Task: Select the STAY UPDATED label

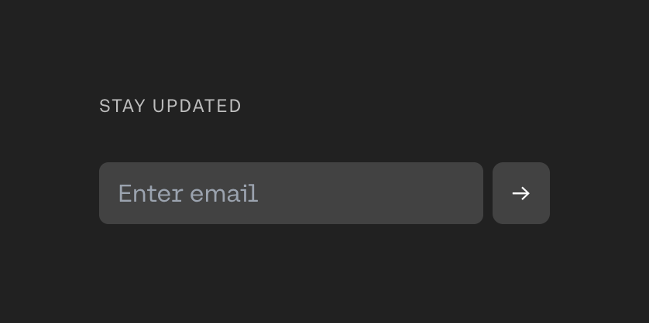Action: tap(170, 106)
